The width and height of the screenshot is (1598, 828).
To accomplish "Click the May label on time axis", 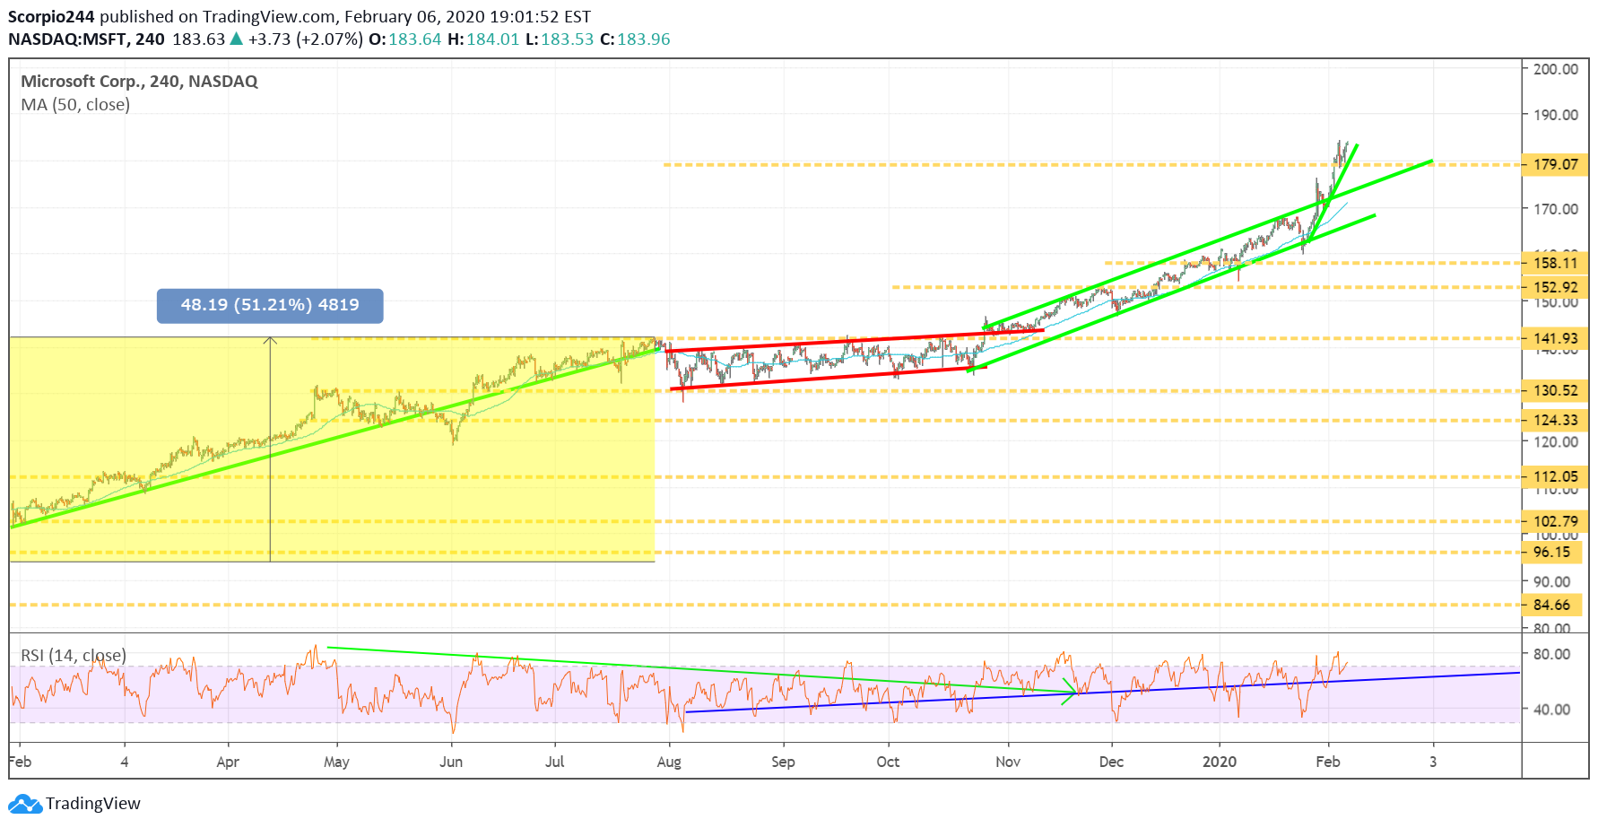I will pos(336,762).
